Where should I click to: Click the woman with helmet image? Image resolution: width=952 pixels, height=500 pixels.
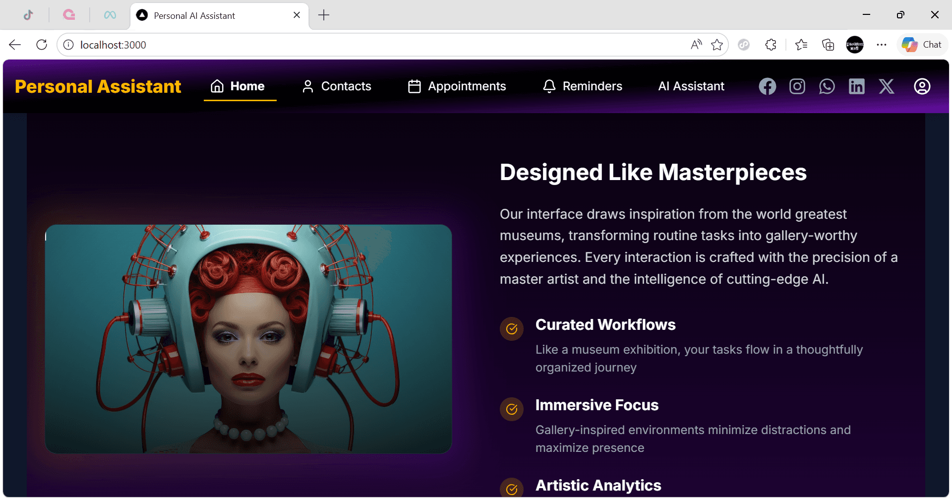tap(248, 339)
